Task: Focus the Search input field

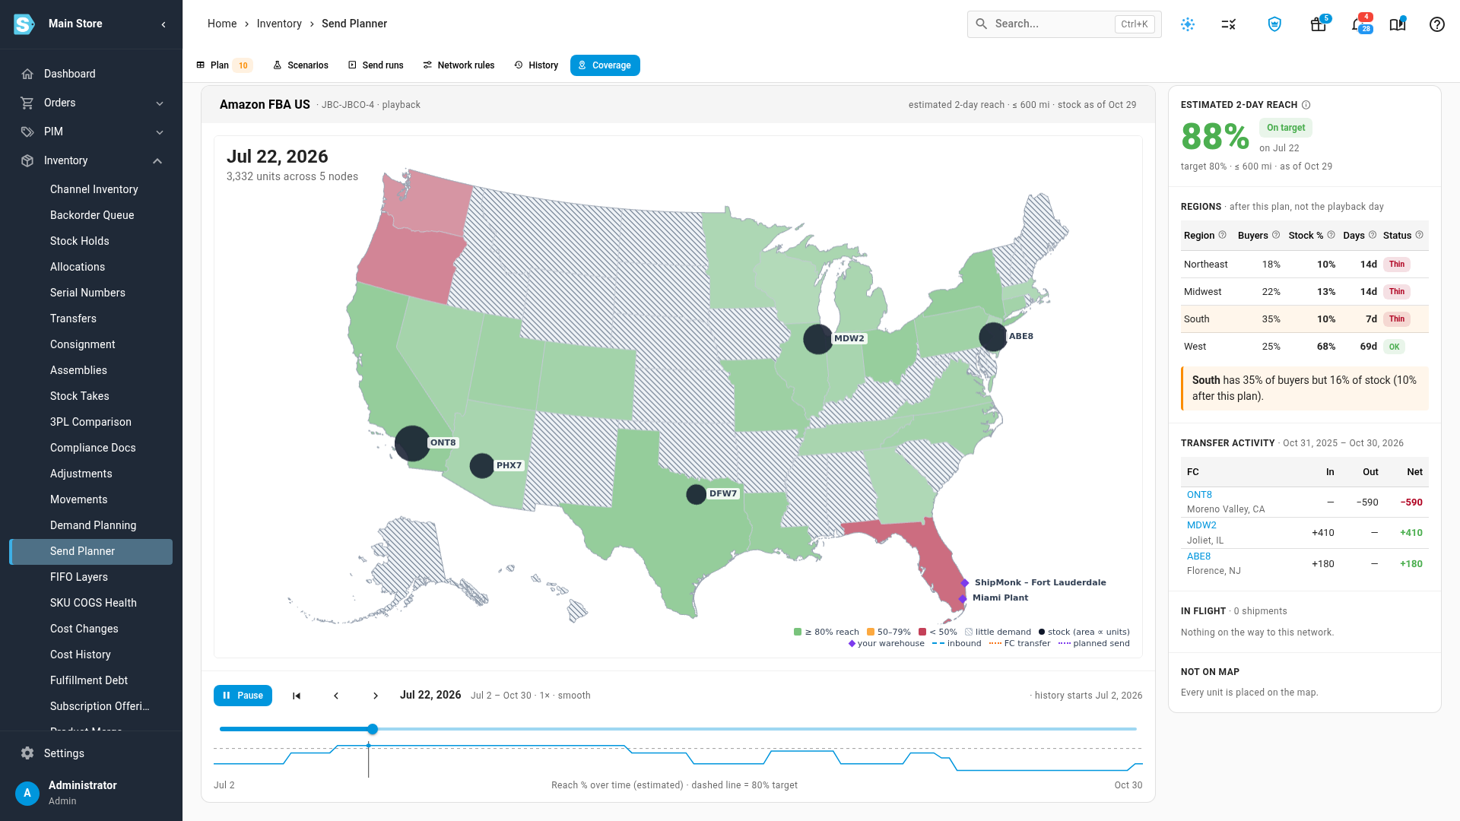Action: tap(1064, 24)
